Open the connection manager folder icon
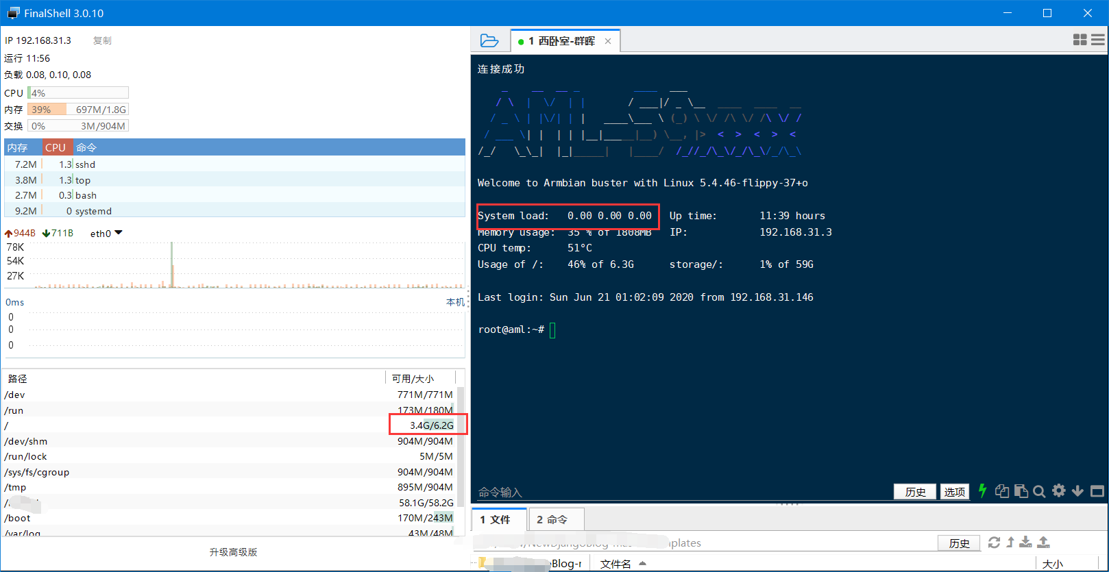 489,41
